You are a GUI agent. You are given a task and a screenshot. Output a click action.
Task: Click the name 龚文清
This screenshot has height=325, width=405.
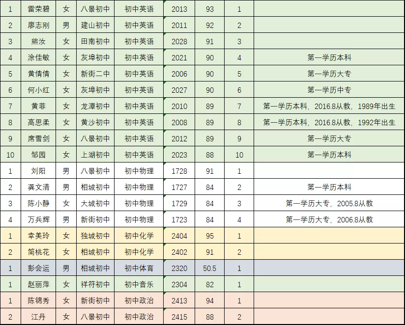(38, 187)
